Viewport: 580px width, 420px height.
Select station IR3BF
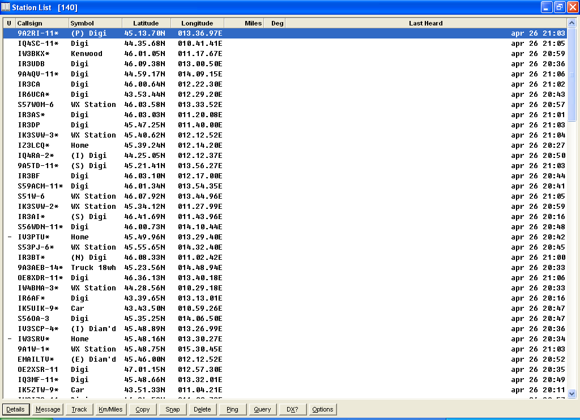pos(285,176)
